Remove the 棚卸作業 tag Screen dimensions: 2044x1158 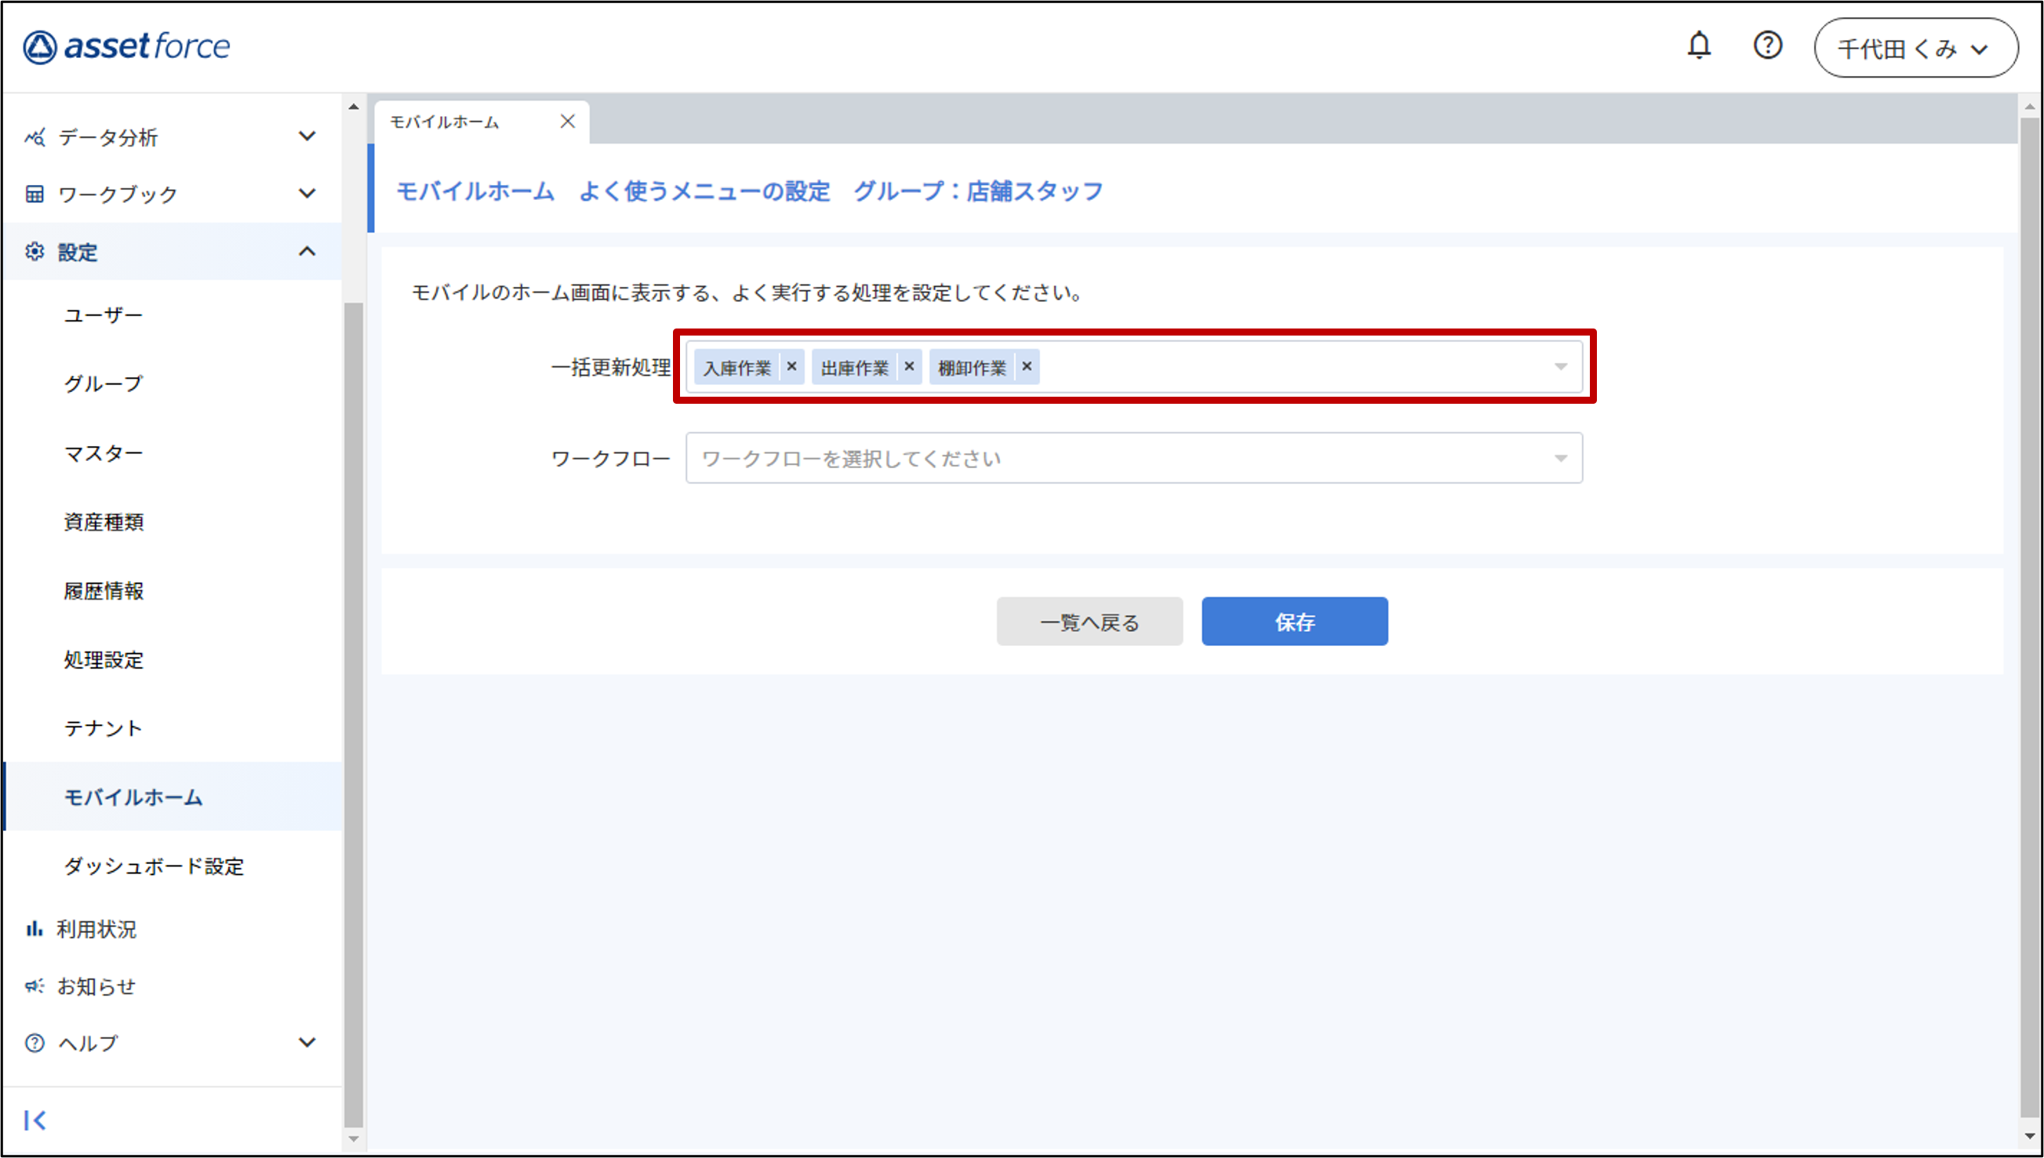coord(1027,367)
